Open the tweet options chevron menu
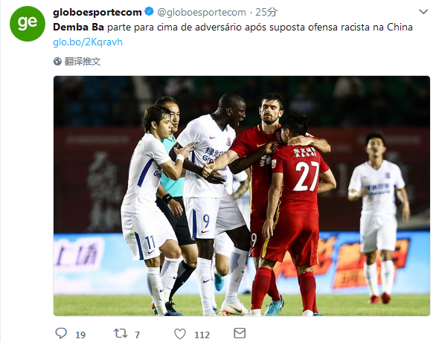This screenshot has height=342, width=436. (x=423, y=12)
